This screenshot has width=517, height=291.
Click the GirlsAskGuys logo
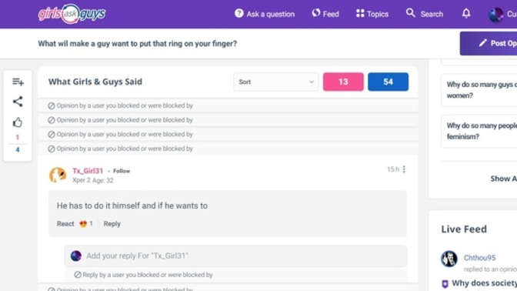click(x=72, y=14)
